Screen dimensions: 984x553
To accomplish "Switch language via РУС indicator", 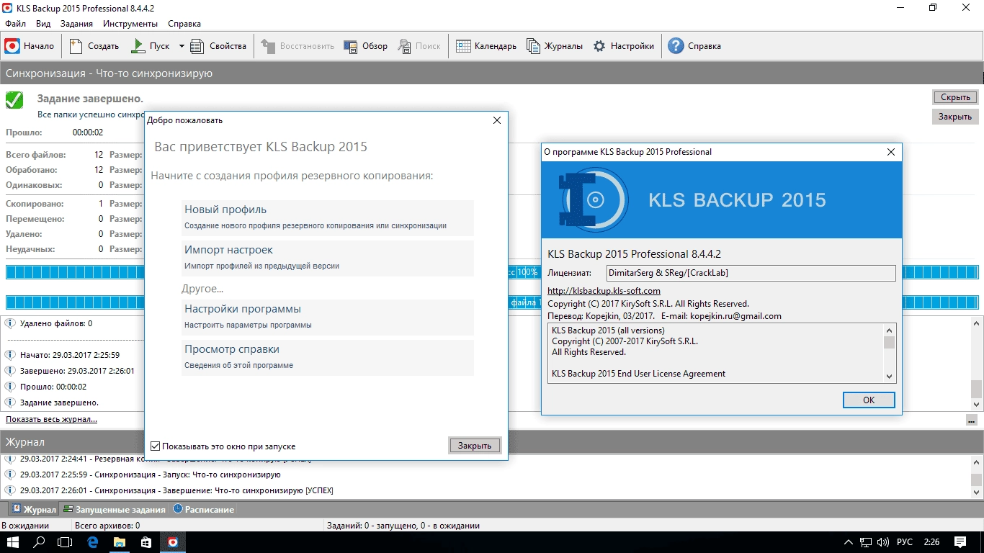I will click(x=904, y=541).
